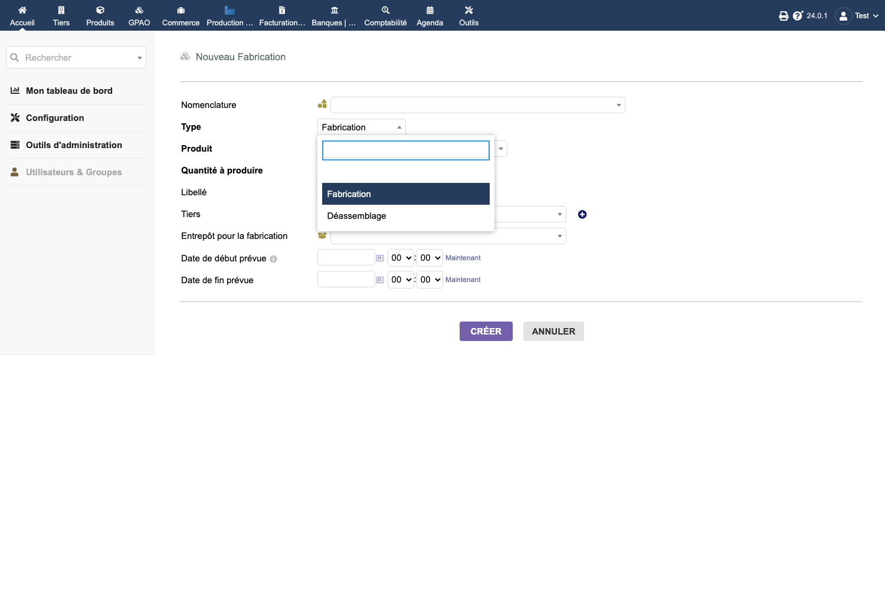Open calendar picker for Date de début
Image resolution: width=885 pixels, height=590 pixels.
tap(380, 258)
